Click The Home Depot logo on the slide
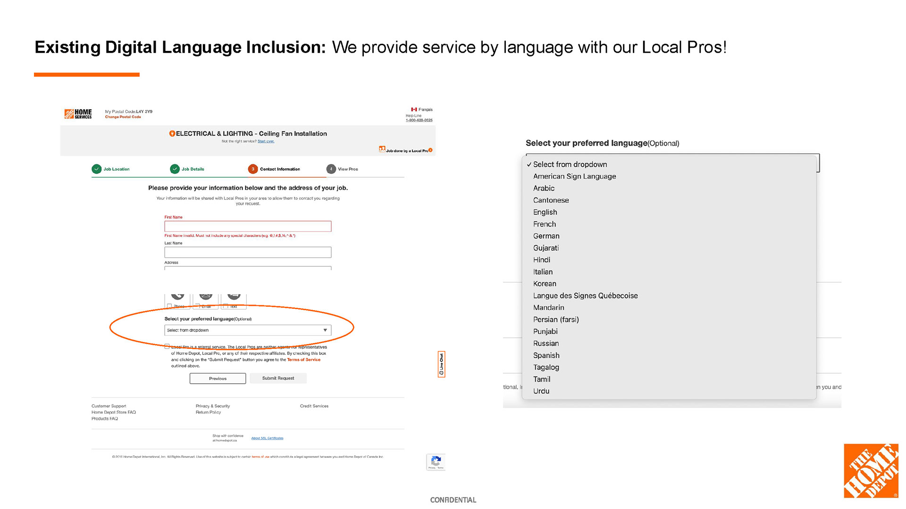 tap(871, 471)
